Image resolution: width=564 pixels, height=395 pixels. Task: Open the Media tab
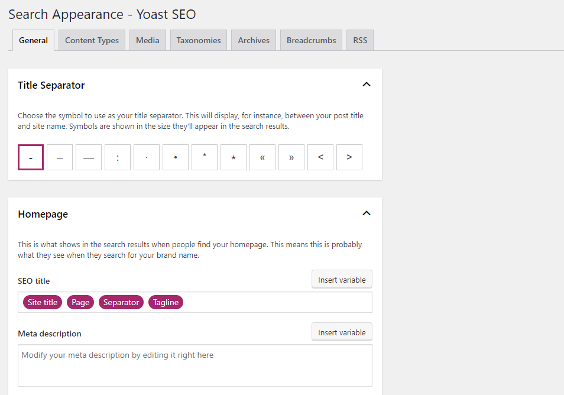click(147, 40)
